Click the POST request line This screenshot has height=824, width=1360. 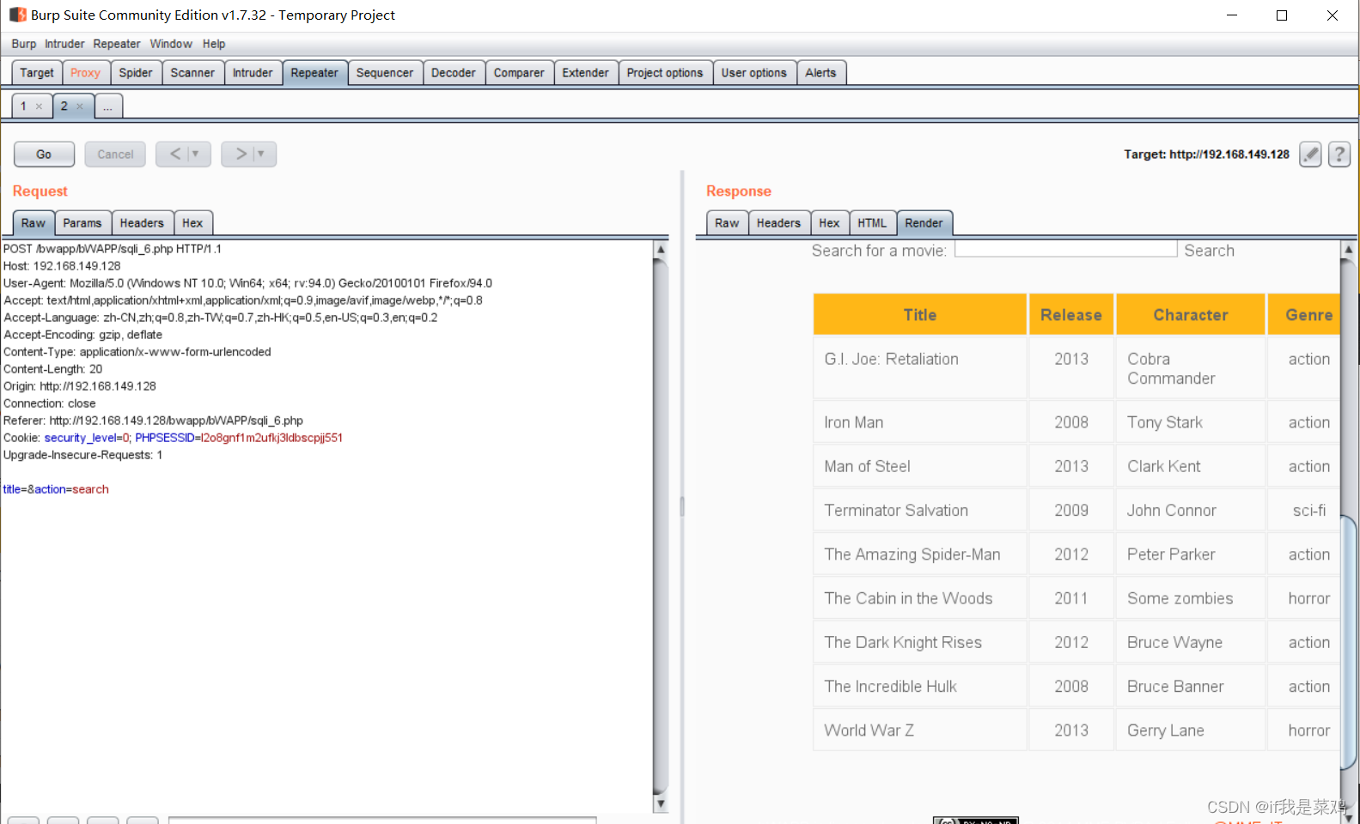(x=113, y=249)
